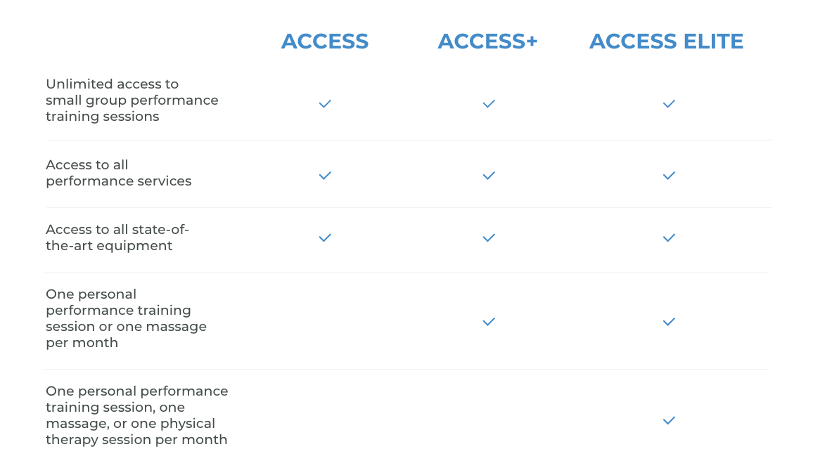Click ACCESS ELITE checkmark for performance services
The image size is (813, 475).
(669, 176)
